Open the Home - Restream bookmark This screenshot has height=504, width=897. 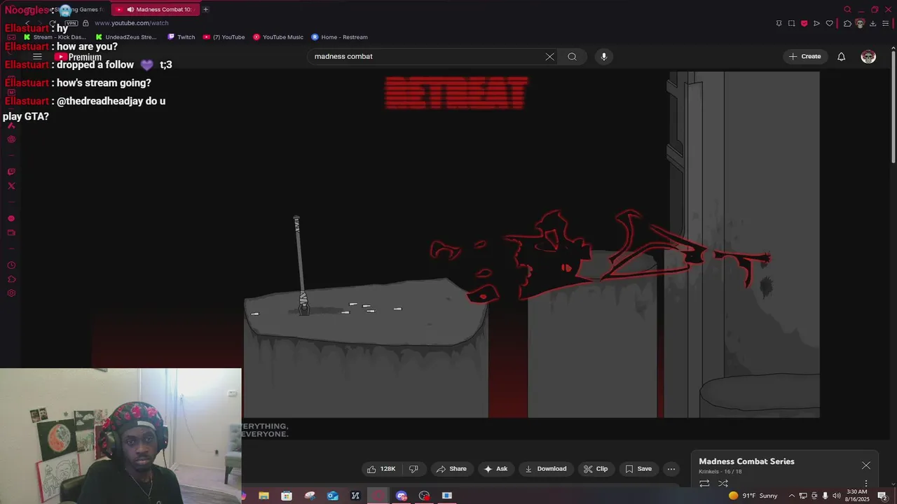point(339,37)
